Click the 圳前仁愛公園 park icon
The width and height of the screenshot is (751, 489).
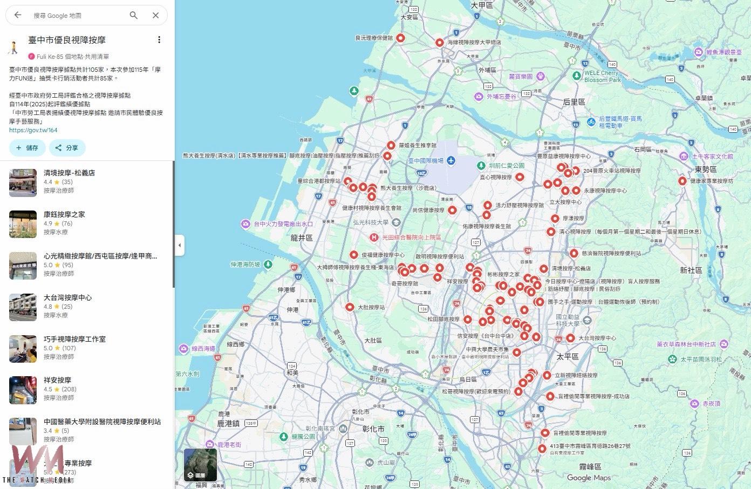pyautogui.click(x=481, y=165)
